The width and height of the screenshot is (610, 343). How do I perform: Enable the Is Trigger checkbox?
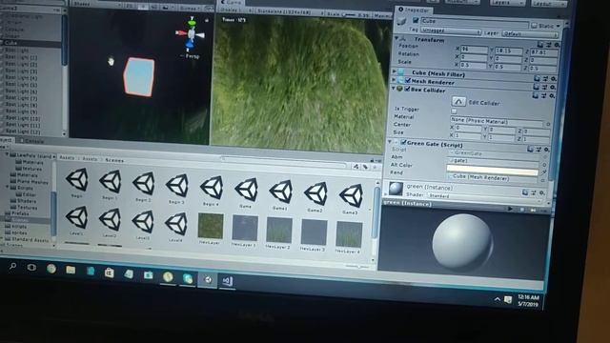click(x=454, y=111)
